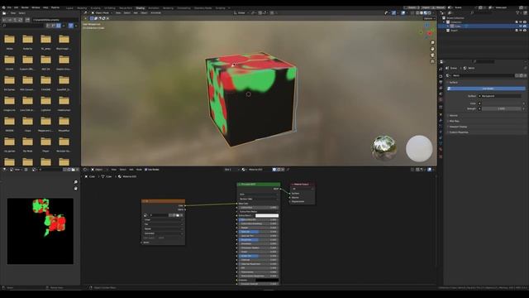The height and width of the screenshot is (298, 529).
Task: Toggle Use Nodes checkbox in node editor header
Action: pyautogui.click(x=146, y=170)
